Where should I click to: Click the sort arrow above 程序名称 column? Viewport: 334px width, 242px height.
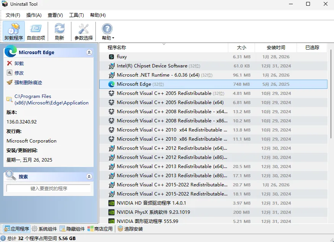164,44
